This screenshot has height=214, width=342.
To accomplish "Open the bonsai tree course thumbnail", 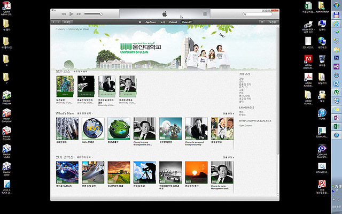I will tap(170, 128).
